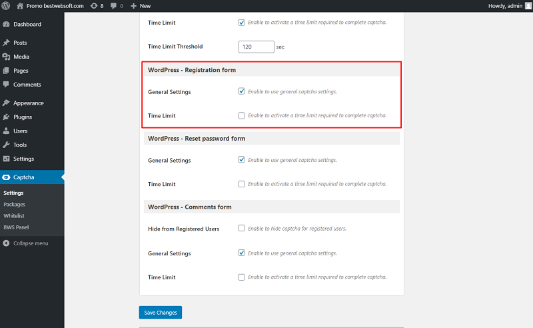This screenshot has width=533, height=328.
Task: Open the Whitelist submenu item
Action: (x=14, y=216)
